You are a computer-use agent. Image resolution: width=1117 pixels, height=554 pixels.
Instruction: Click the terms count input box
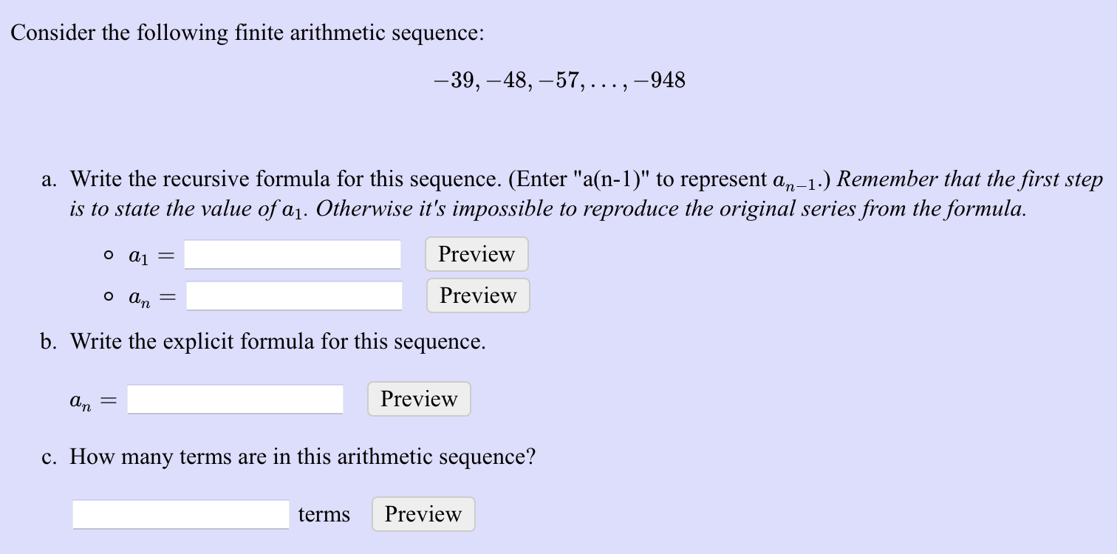coord(180,514)
